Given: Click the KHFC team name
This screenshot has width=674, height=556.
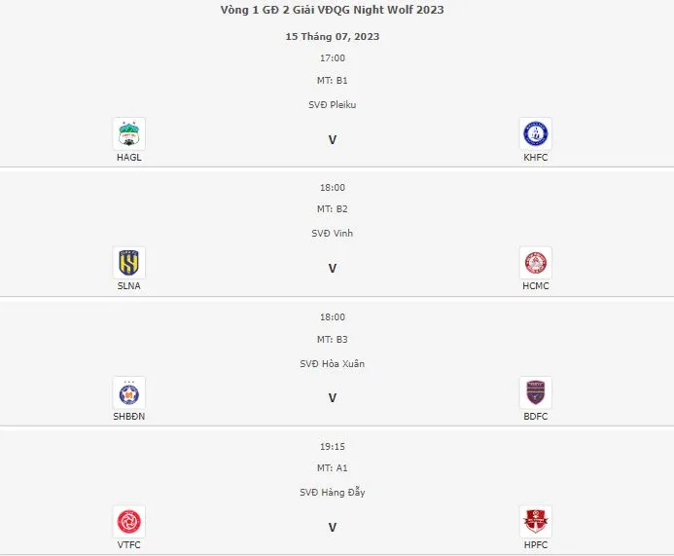Looking at the screenshot, I should click(x=535, y=157).
